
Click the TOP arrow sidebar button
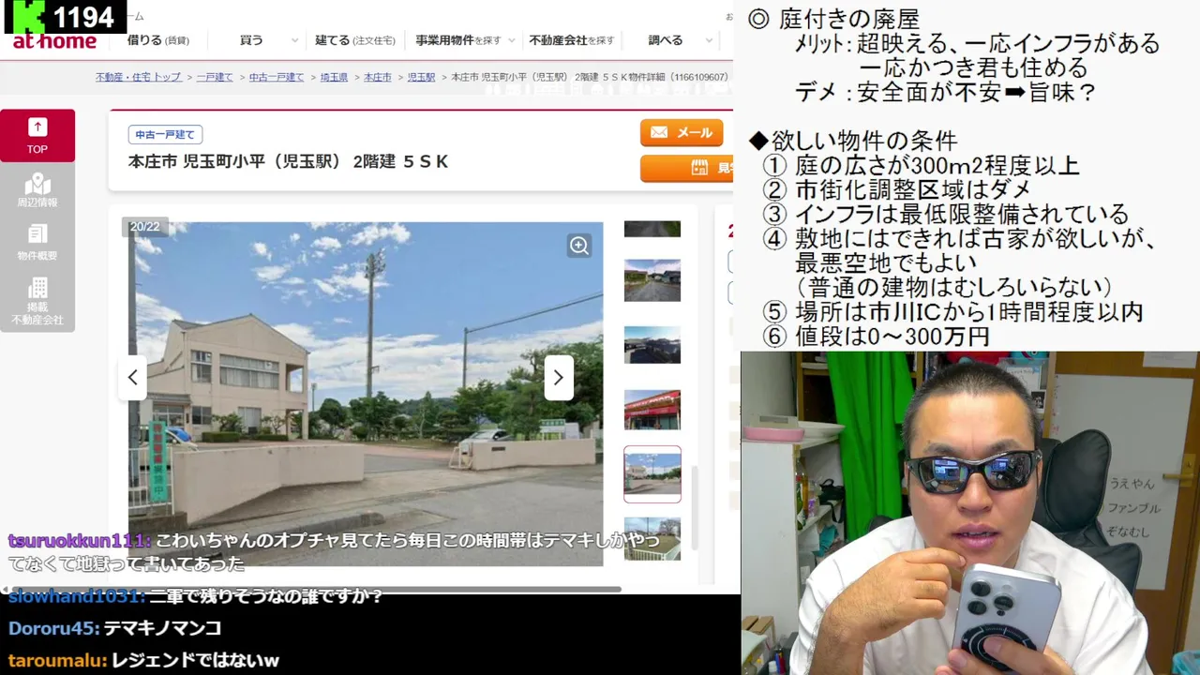point(37,135)
